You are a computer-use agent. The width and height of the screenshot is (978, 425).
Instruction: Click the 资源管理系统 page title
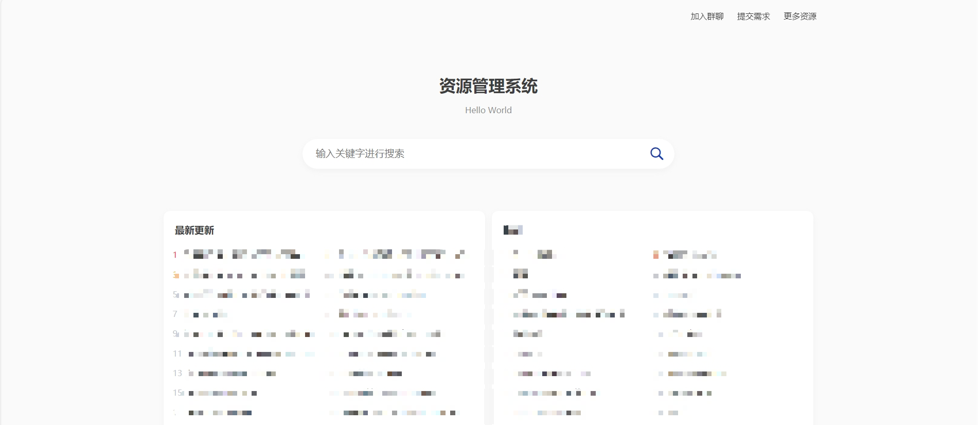tap(488, 86)
